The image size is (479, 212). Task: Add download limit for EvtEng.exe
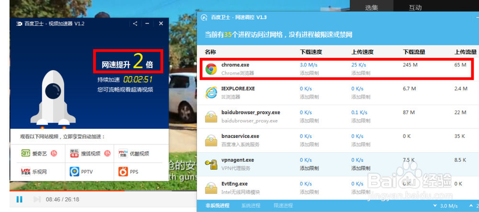pyautogui.click(x=309, y=192)
